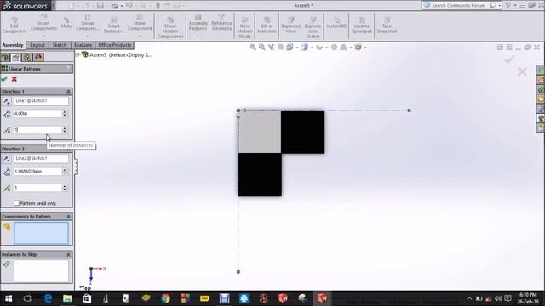Image resolution: width=545 pixels, height=306 pixels.
Task: Switch to the PropertyManager tab icon
Action: click(x=16, y=57)
